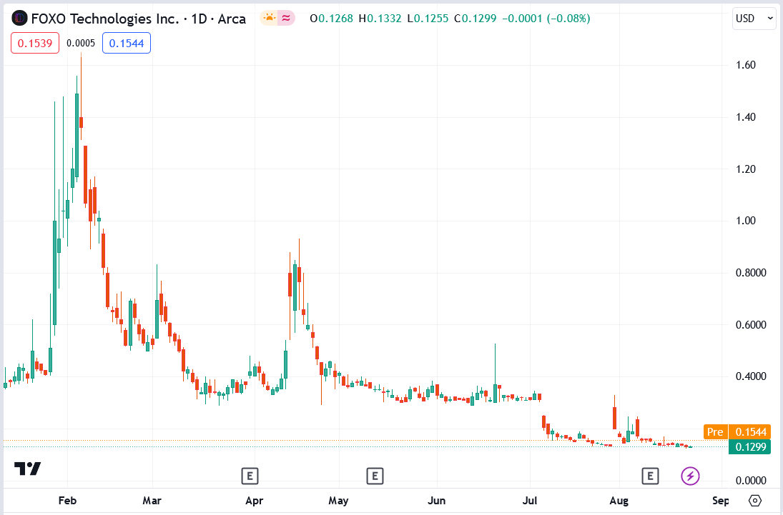The height and width of the screenshot is (515, 783).
Task: Click the 0.1544 pre-market price tag
Action: [x=749, y=431]
